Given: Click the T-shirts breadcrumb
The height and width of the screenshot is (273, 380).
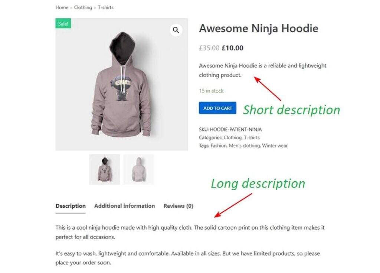Looking at the screenshot, I should [x=106, y=7].
